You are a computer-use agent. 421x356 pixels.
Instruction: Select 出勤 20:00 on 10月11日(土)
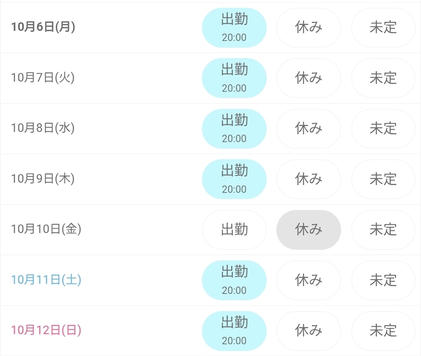pos(234,280)
